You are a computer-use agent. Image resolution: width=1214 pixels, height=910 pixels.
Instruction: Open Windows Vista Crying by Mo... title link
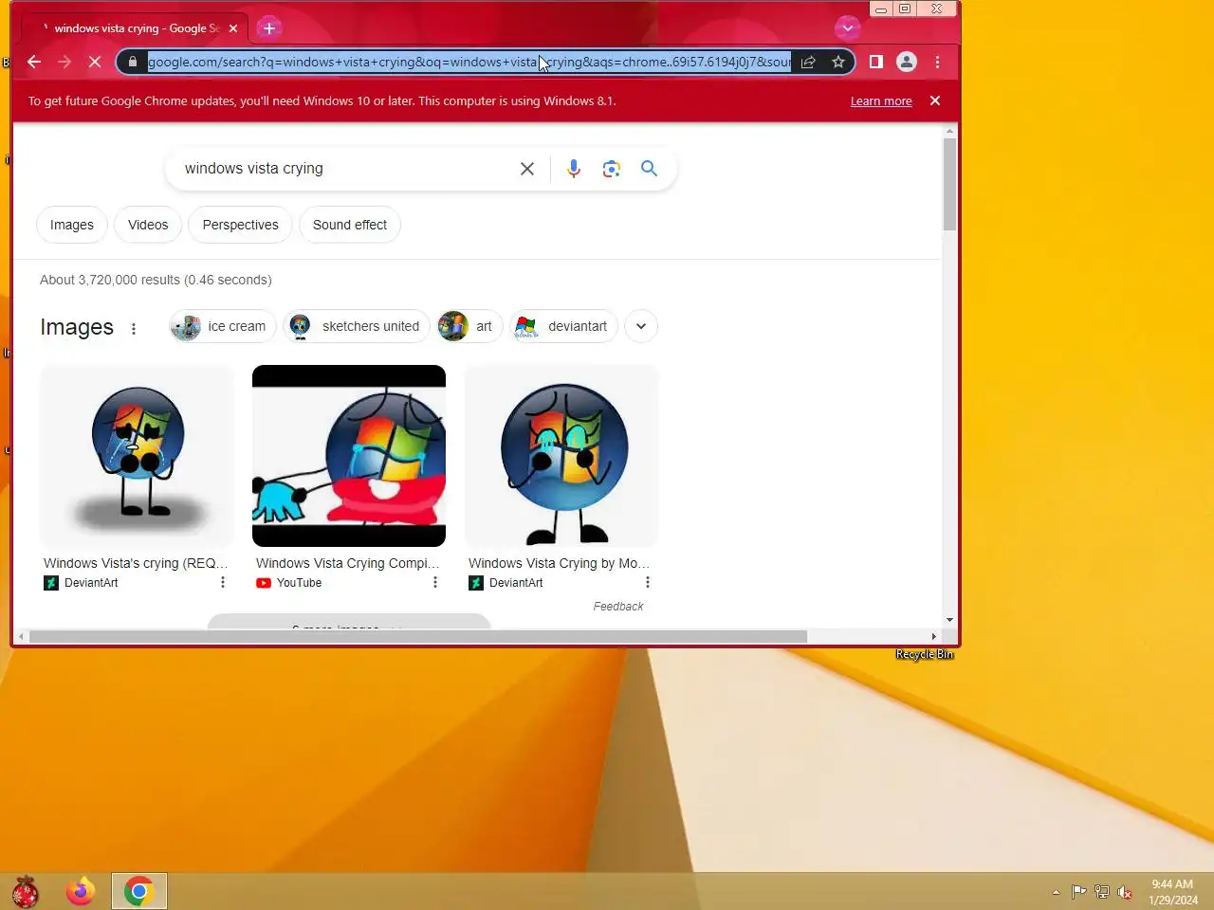tap(560, 563)
